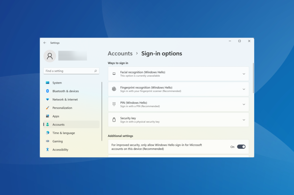Maximize the Settings window

coord(240,41)
